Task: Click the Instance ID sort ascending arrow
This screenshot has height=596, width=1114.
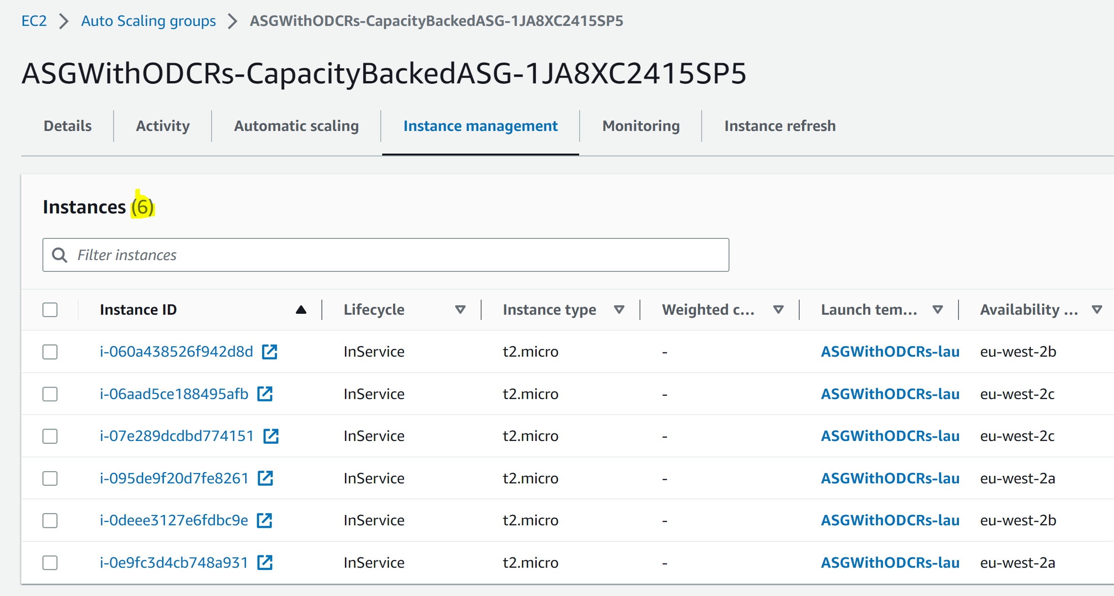Action: click(x=301, y=310)
